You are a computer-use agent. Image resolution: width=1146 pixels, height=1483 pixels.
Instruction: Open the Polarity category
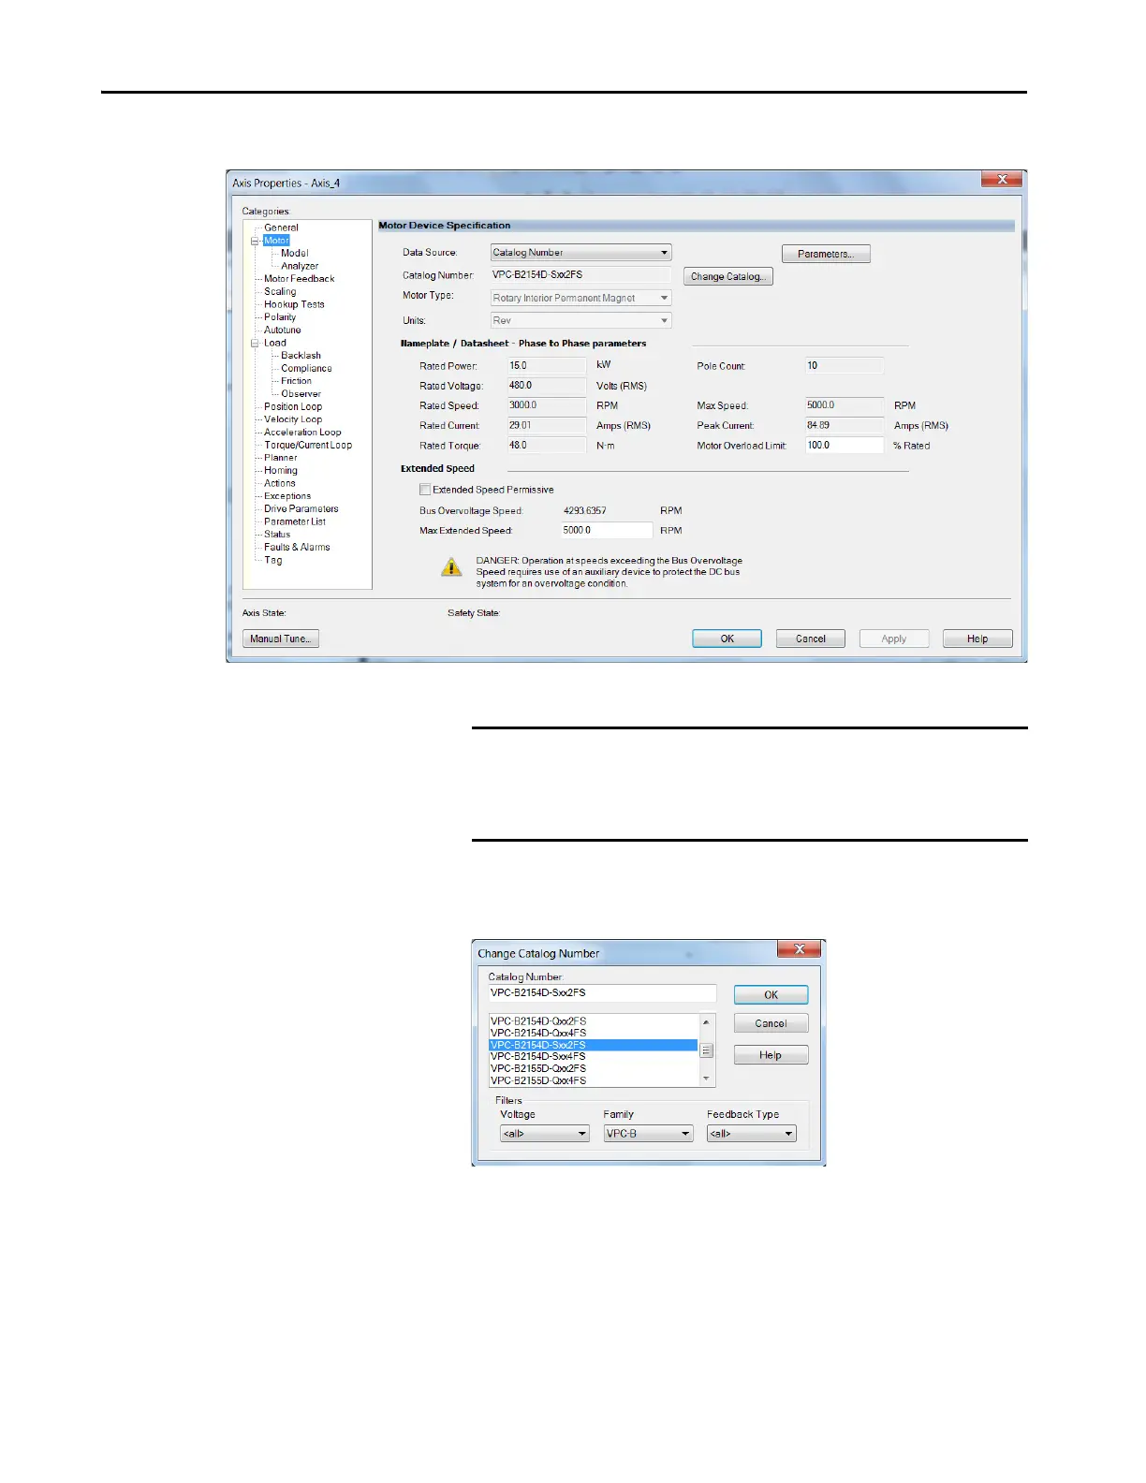(279, 317)
